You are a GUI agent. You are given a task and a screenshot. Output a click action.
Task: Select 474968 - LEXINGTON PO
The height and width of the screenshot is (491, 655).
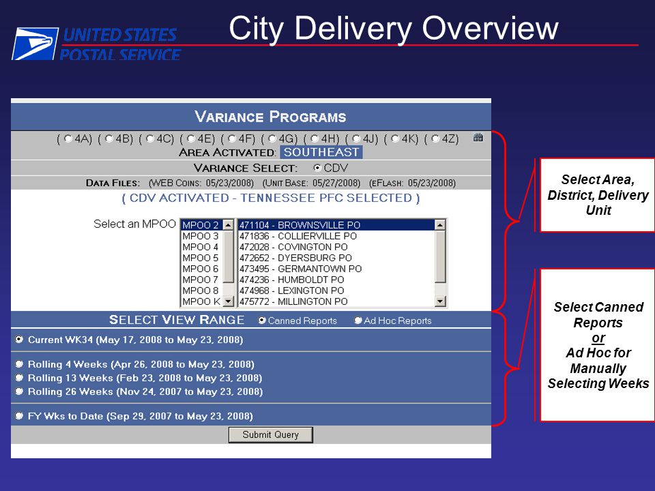336,291
